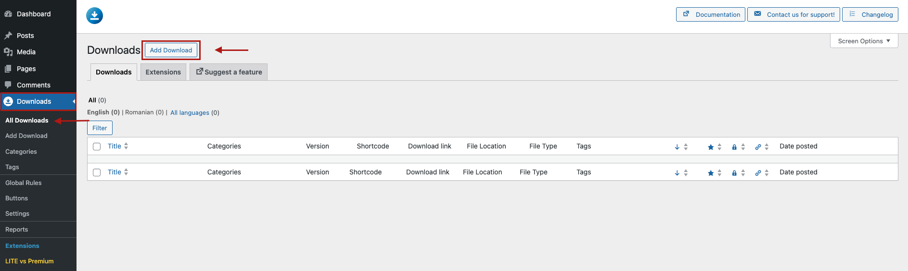Click the Romanian (0) language text
Viewport: 908px width, 271px height.
(x=144, y=112)
